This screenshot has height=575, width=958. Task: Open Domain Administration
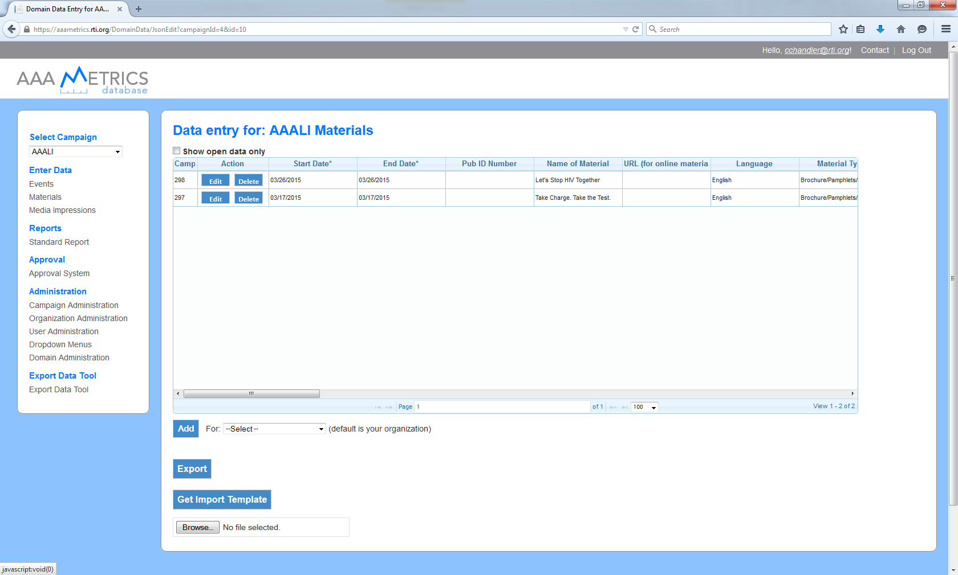coord(69,358)
